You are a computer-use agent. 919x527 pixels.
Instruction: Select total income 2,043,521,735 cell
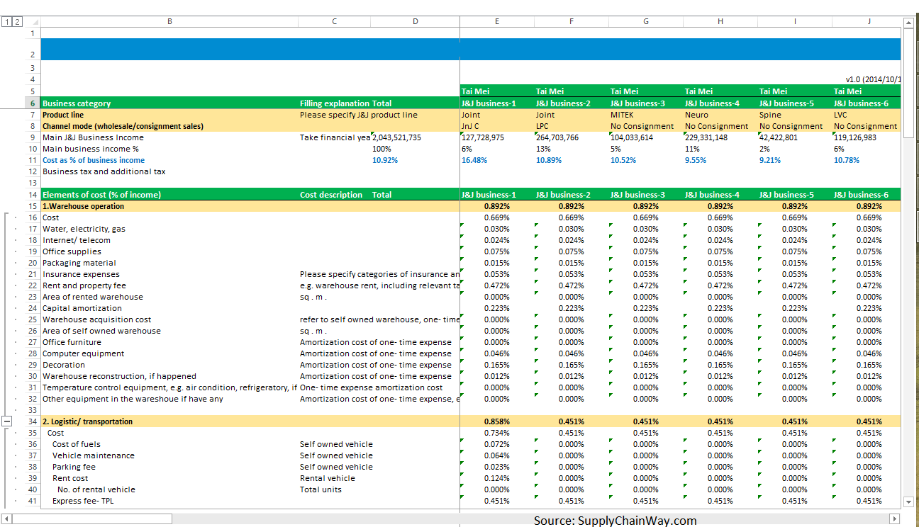pos(416,137)
